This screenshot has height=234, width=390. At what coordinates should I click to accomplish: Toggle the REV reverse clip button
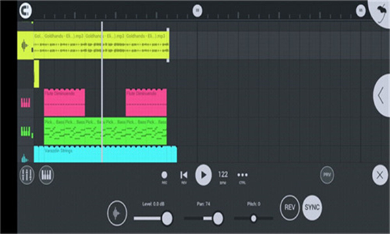290,207
